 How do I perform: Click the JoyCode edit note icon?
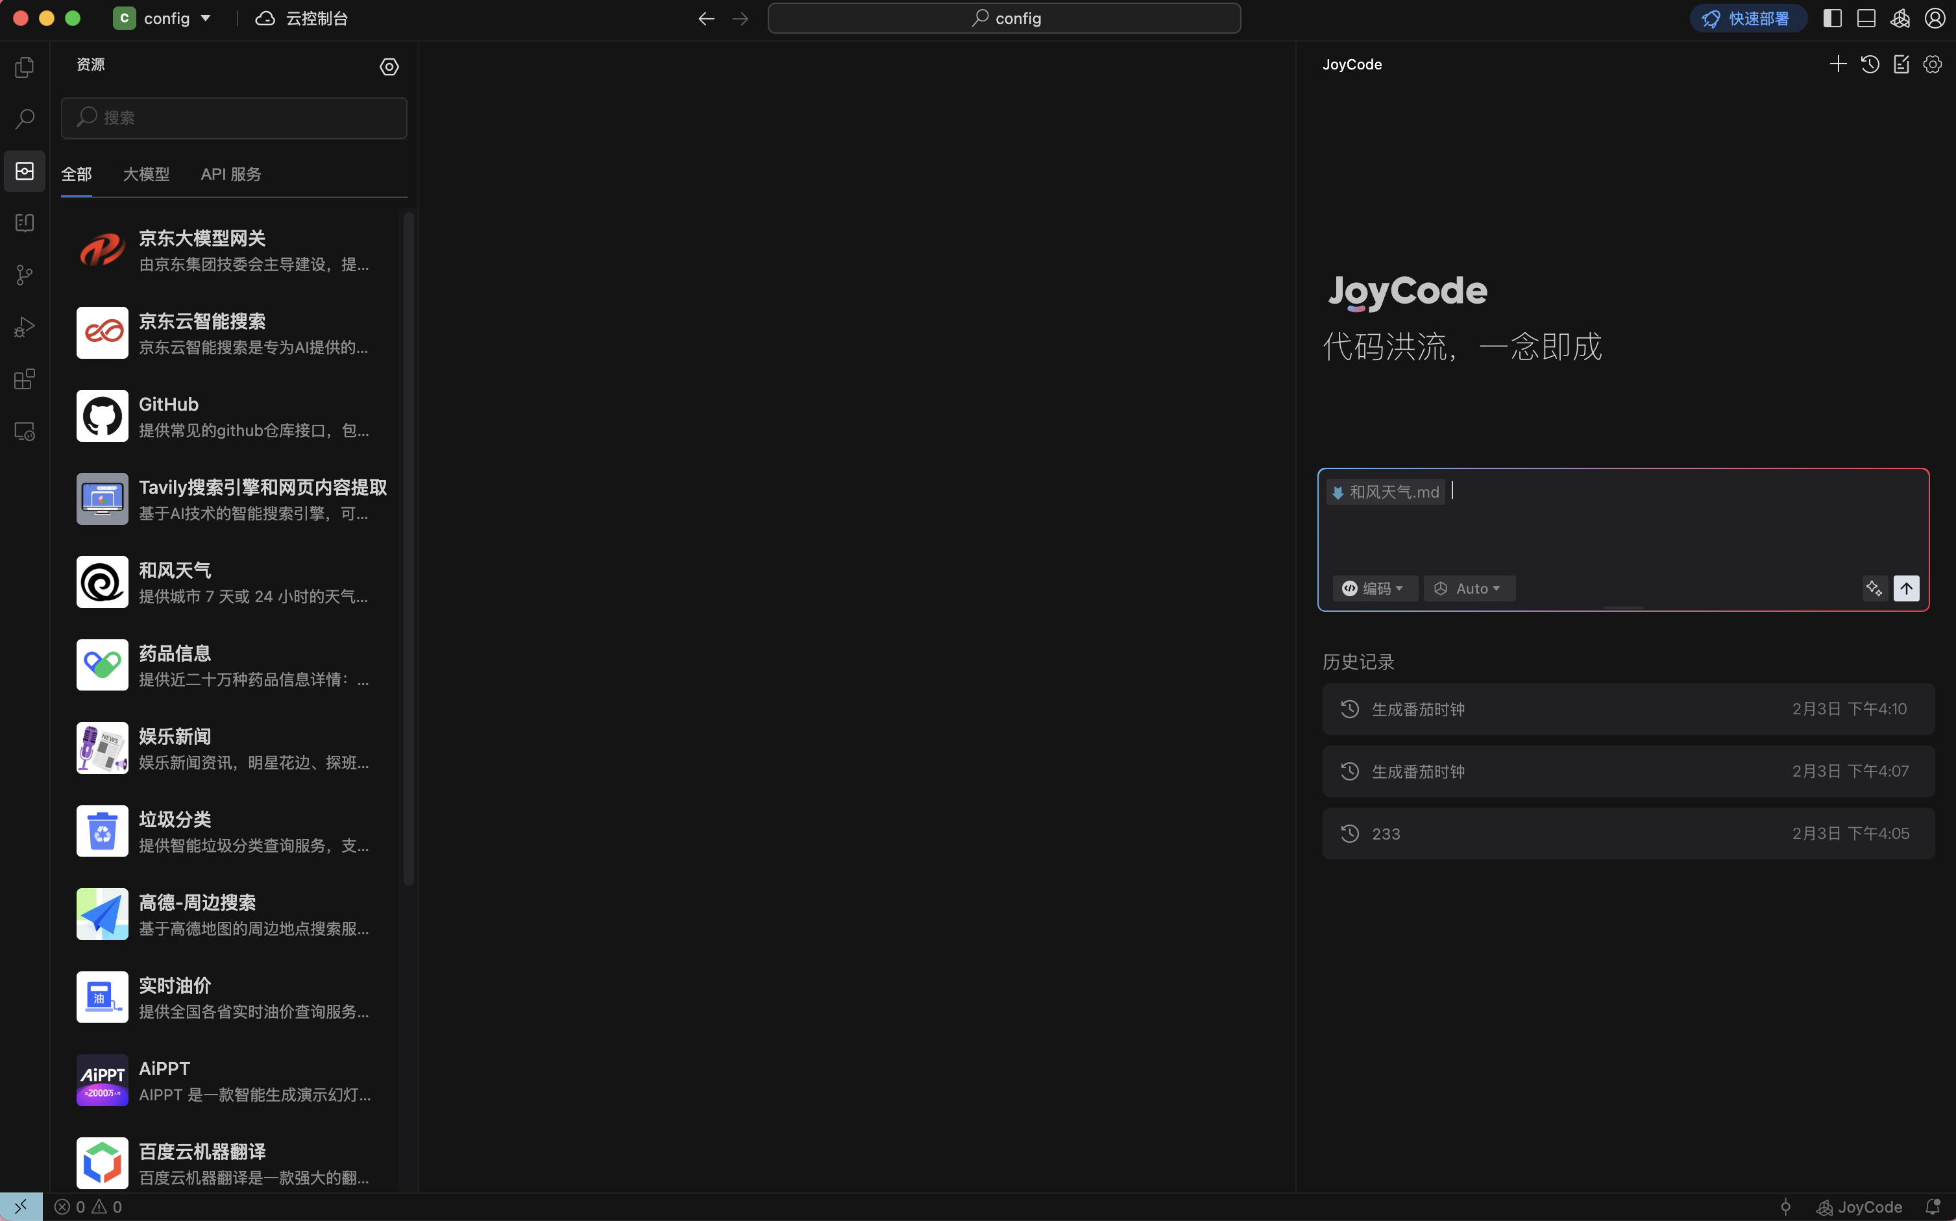point(1901,65)
